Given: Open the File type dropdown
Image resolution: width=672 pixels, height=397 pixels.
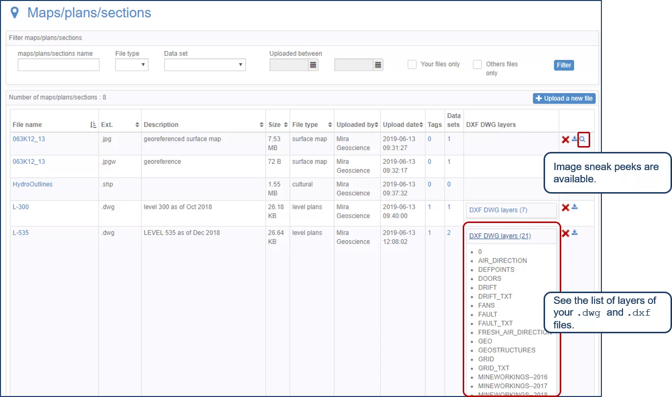Looking at the screenshot, I should pyautogui.click(x=132, y=65).
